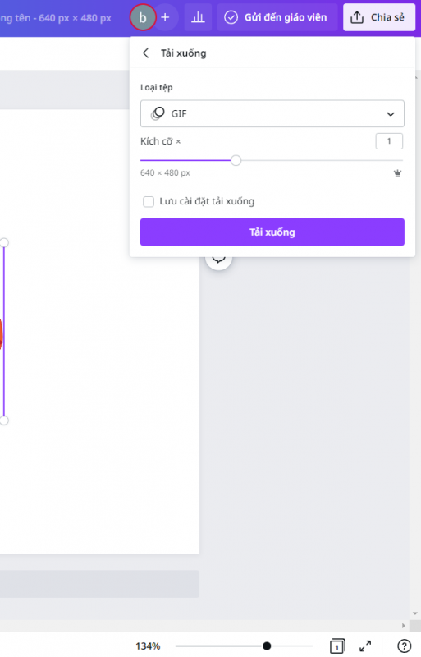Enter fullscreen with the expand arrows icon
Screen dimensions: 421x657
click(365, 646)
